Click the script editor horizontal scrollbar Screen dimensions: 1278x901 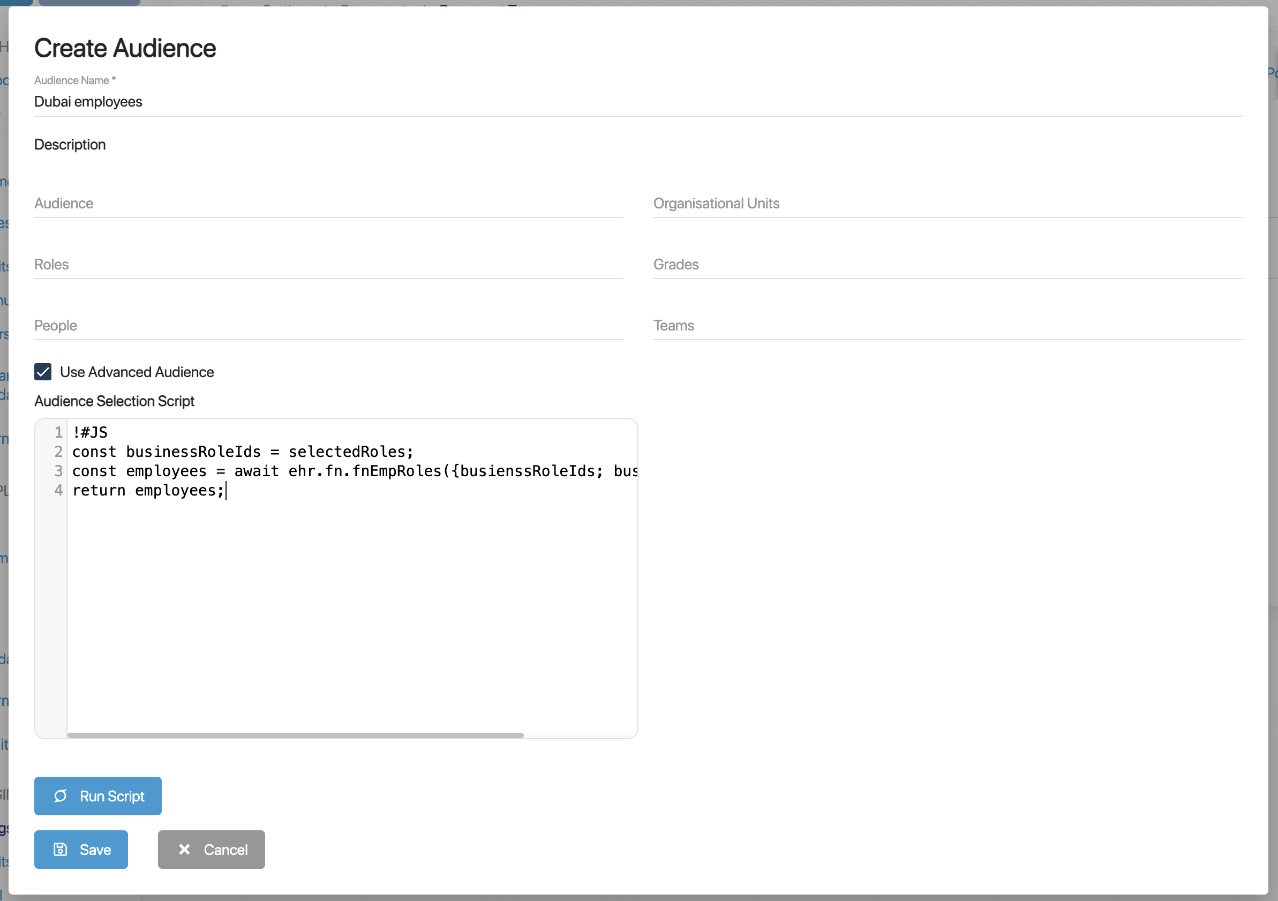(x=295, y=735)
